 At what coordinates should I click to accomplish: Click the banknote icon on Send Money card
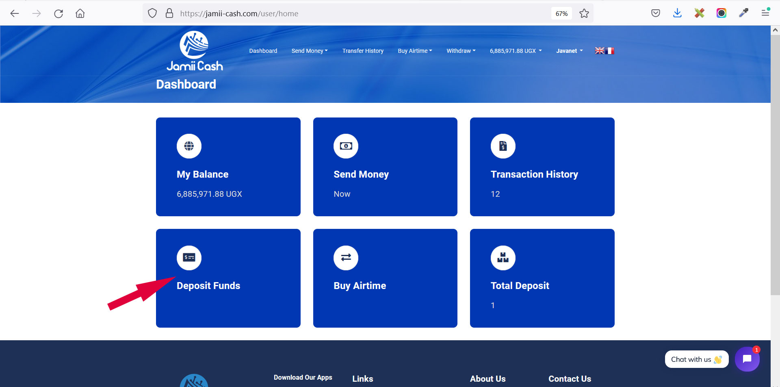pyautogui.click(x=346, y=146)
